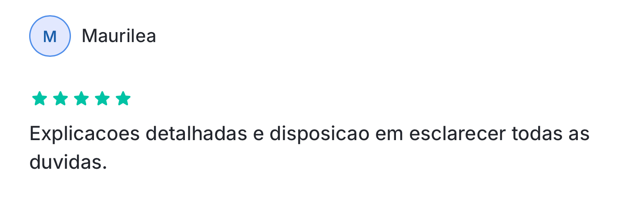Viewport: 637px width, 213px height.
Task: Click the word duvidas on second line
Action: coord(66,162)
